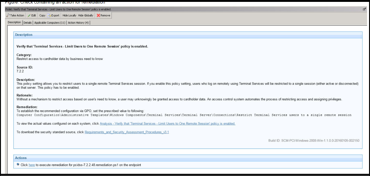This screenshot has height=176, width=370.
Task: Click the Computer Configuration GPO path text
Action: [184, 115]
